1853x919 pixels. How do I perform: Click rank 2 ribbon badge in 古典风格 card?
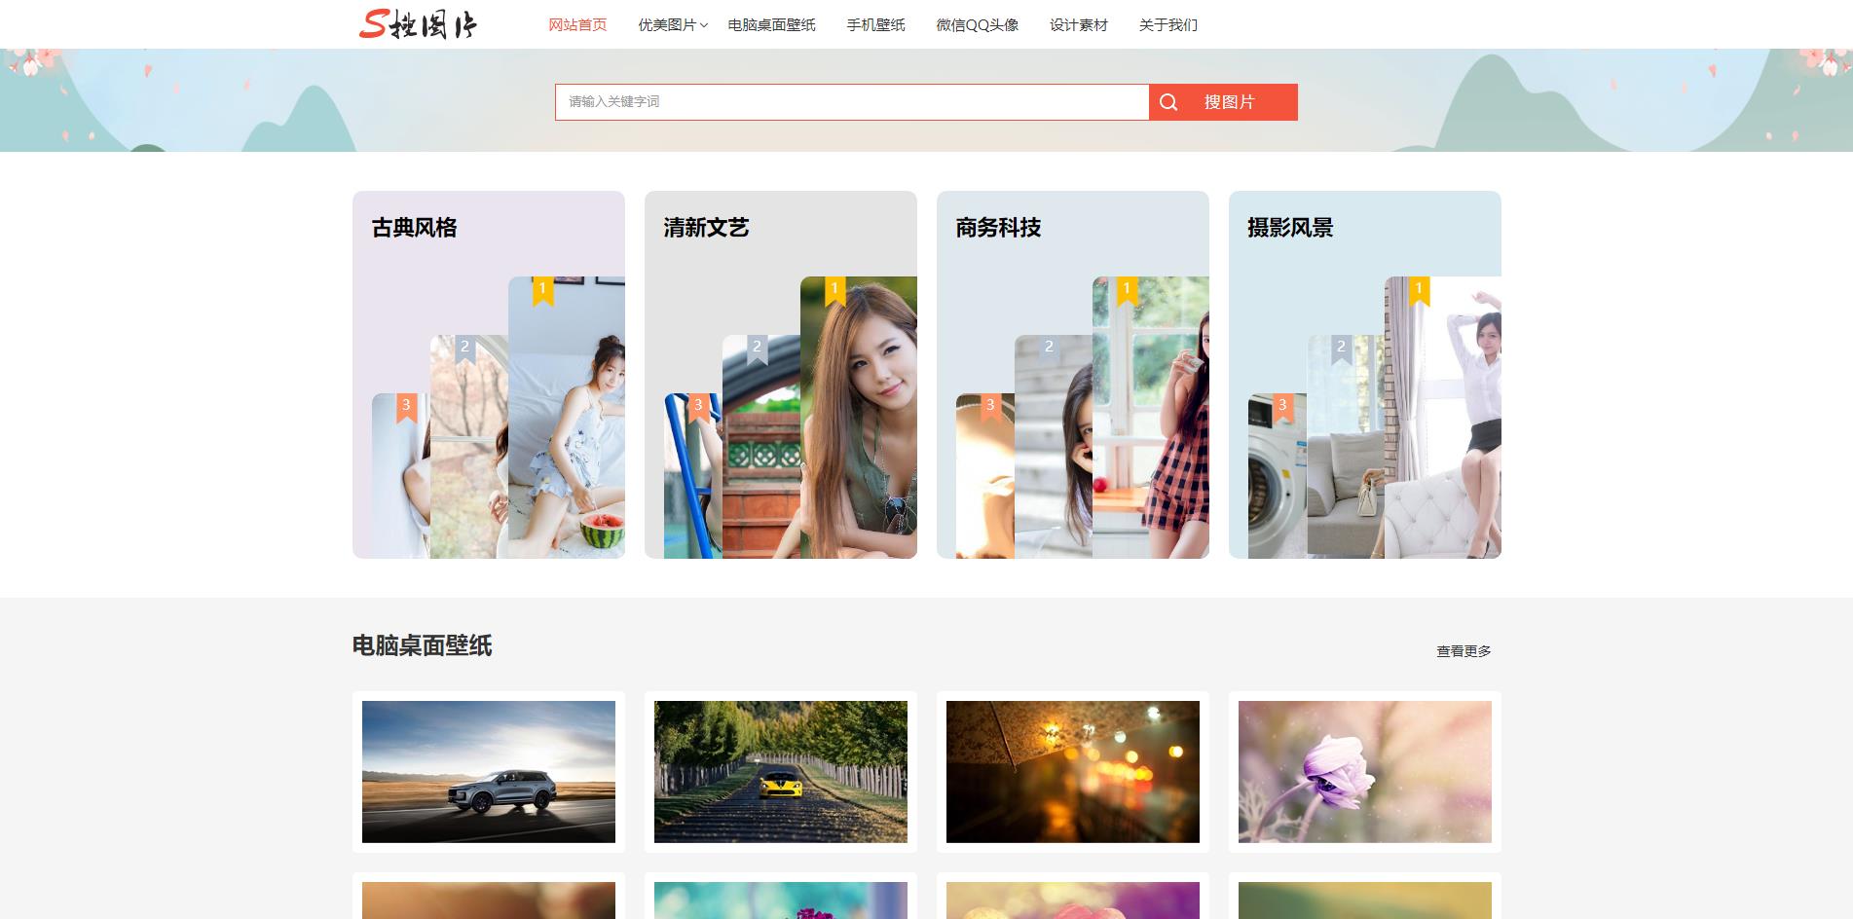pos(465,349)
